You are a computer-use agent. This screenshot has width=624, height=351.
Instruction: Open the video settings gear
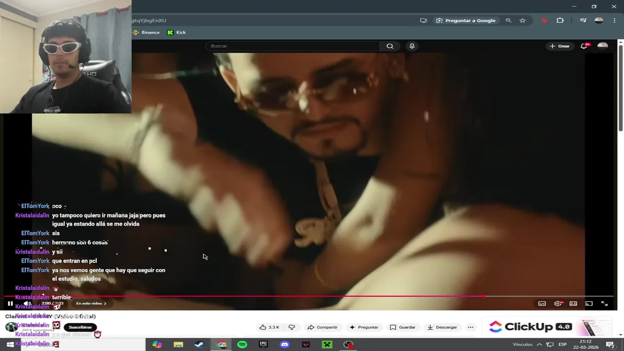click(558, 303)
